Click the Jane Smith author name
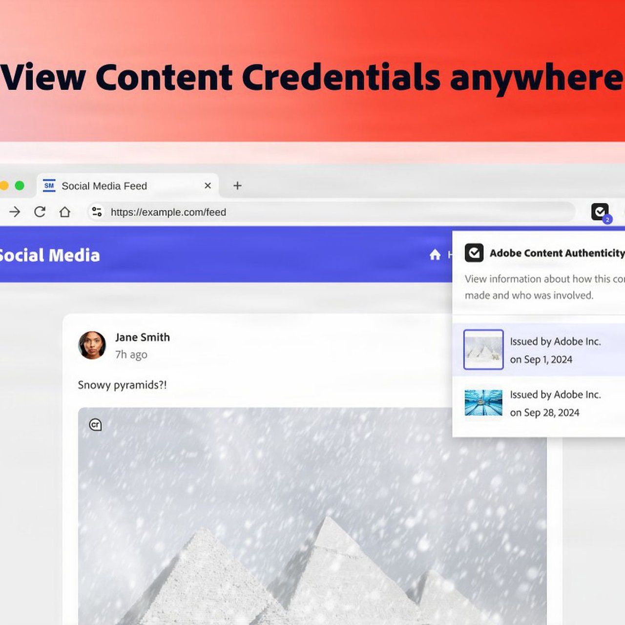625x625 pixels. 143,337
